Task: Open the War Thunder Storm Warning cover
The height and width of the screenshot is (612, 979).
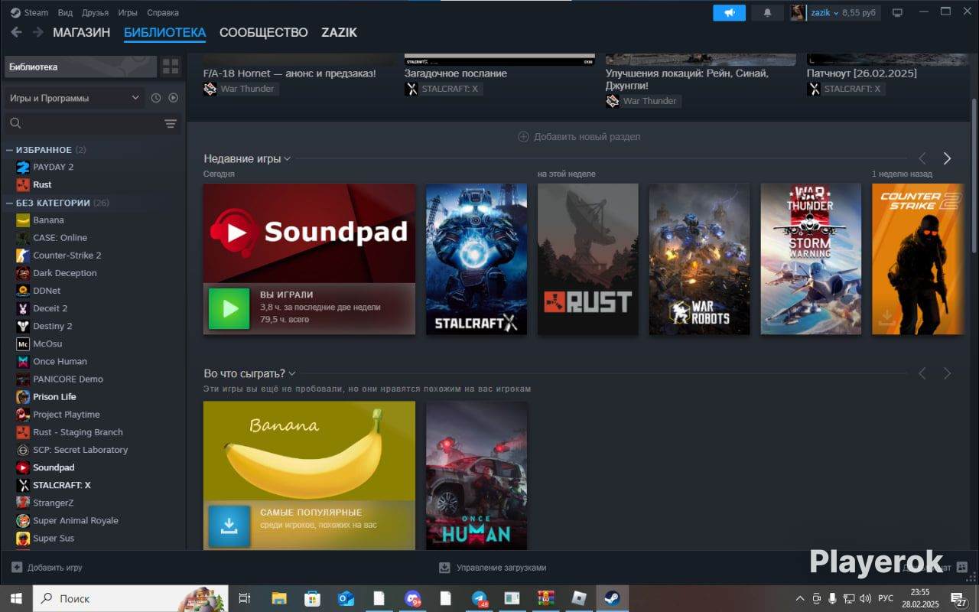Action: point(811,259)
